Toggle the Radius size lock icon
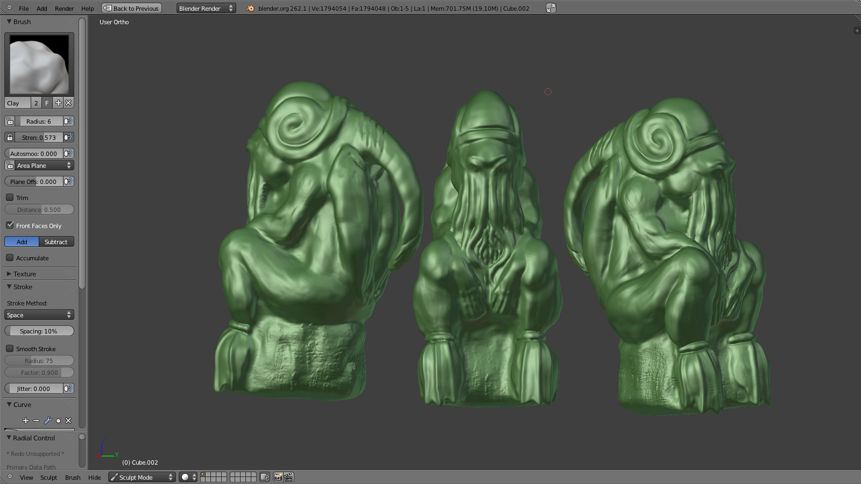Image resolution: width=861 pixels, height=484 pixels. click(10, 122)
